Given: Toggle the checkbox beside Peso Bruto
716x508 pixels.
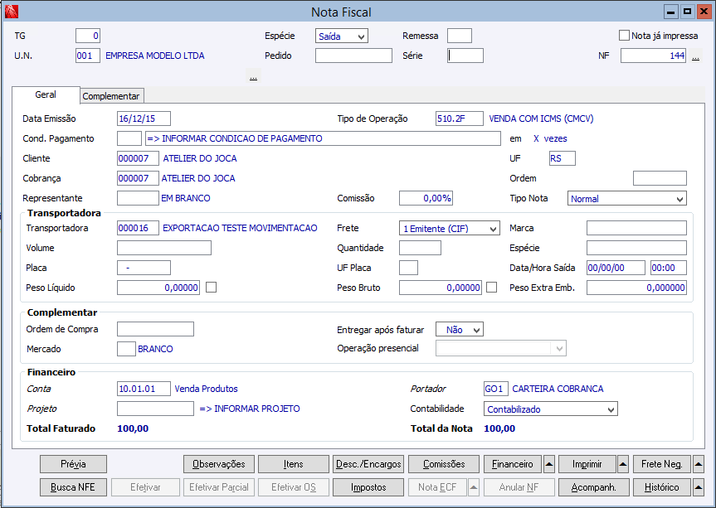Looking at the screenshot, I should [492, 288].
